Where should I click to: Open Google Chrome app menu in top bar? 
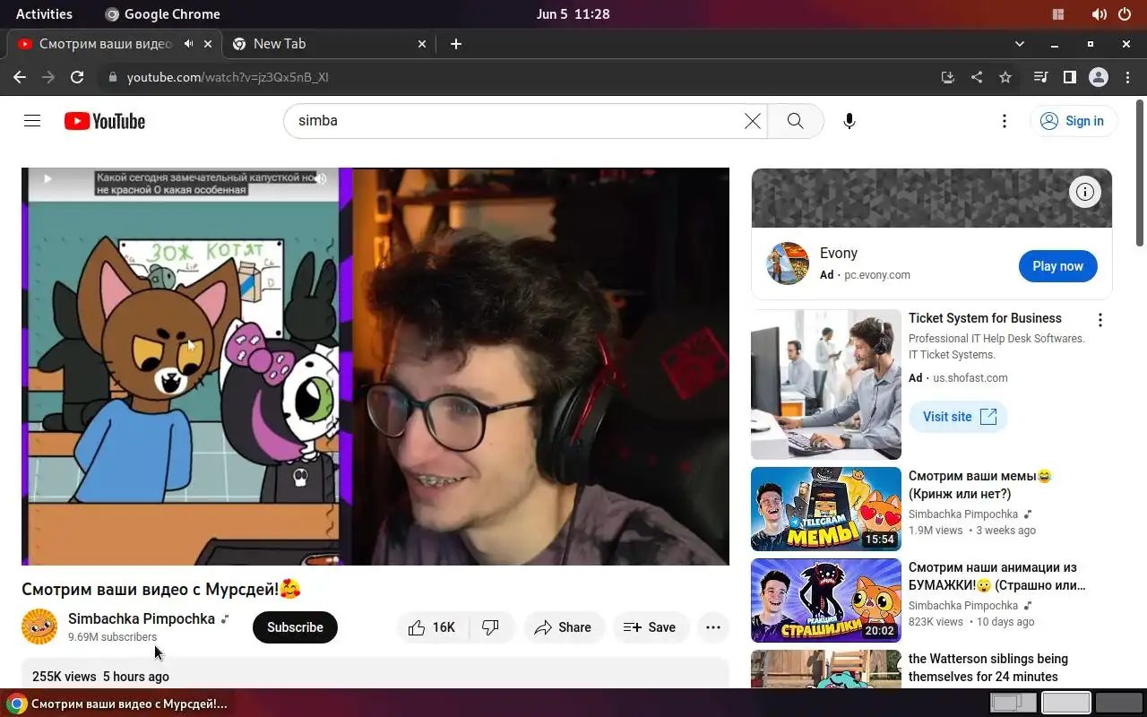tap(162, 13)
